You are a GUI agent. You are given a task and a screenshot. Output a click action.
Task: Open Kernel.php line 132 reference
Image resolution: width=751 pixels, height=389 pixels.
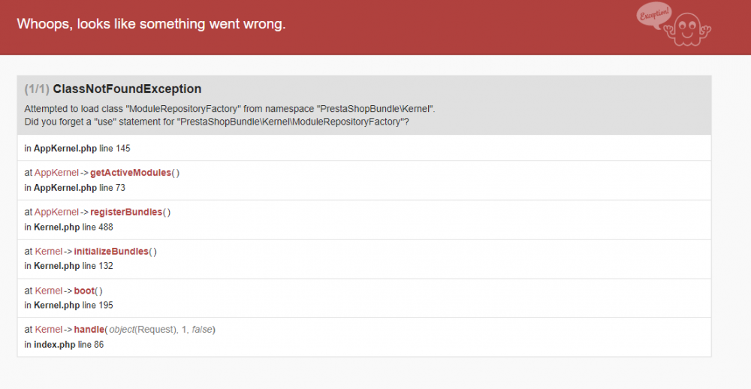click(68, 266)
